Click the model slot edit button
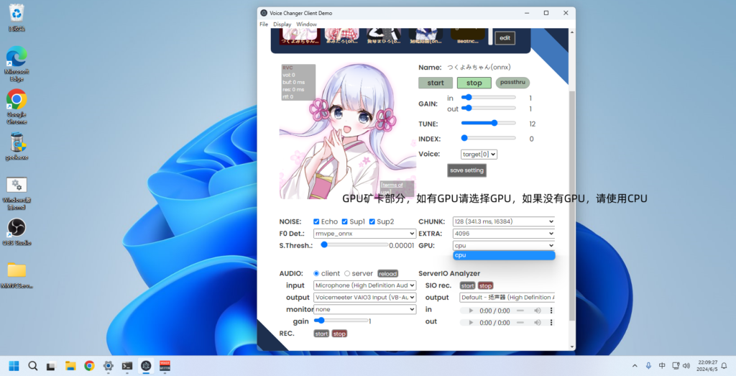The height and width of the screenshot is (376, 736). point(505,38)
